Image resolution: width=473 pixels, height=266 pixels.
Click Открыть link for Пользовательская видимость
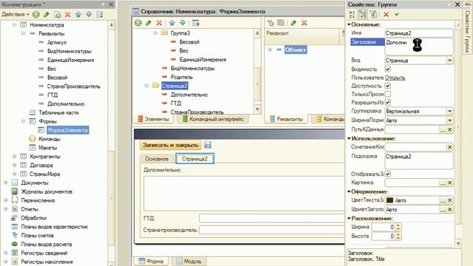point(395,78)
